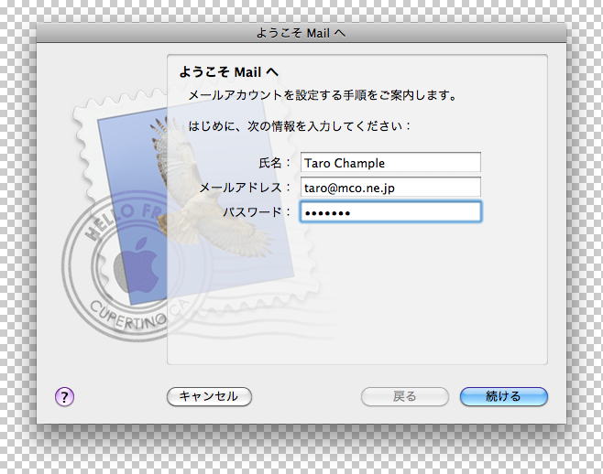Continue setup with the 続ける button

pos(504,396)
